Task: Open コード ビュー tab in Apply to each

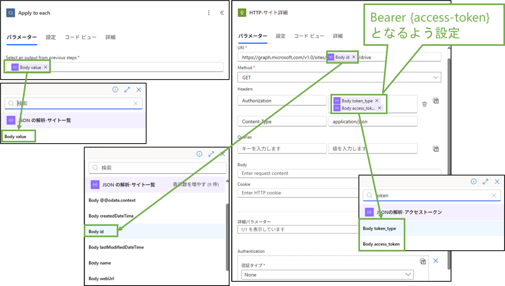Action: click(80, 37)
